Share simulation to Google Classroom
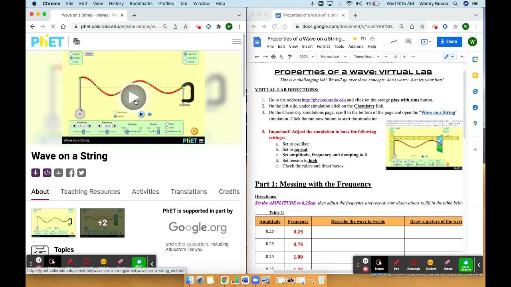Screen dimensions: 511x287 (x=58, y=173)
